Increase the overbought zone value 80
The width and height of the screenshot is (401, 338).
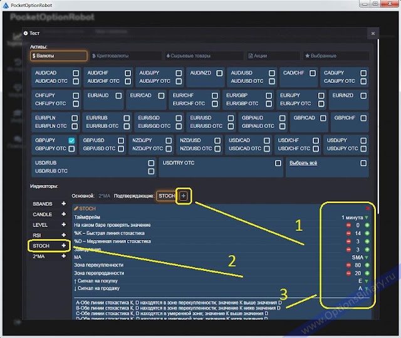coord(367,265)
